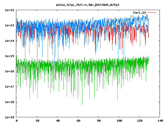Click the x-axis label 60
This screenshot has width=165, height=124.
pyautogui.click(x=78, y=121)
